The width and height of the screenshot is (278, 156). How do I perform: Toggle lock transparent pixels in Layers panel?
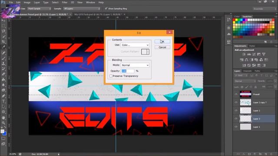(x=242, y=87)
